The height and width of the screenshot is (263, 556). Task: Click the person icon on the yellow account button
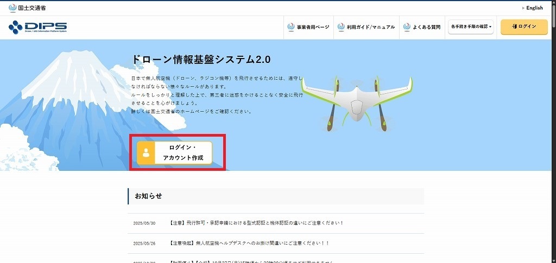pos(146,152)
